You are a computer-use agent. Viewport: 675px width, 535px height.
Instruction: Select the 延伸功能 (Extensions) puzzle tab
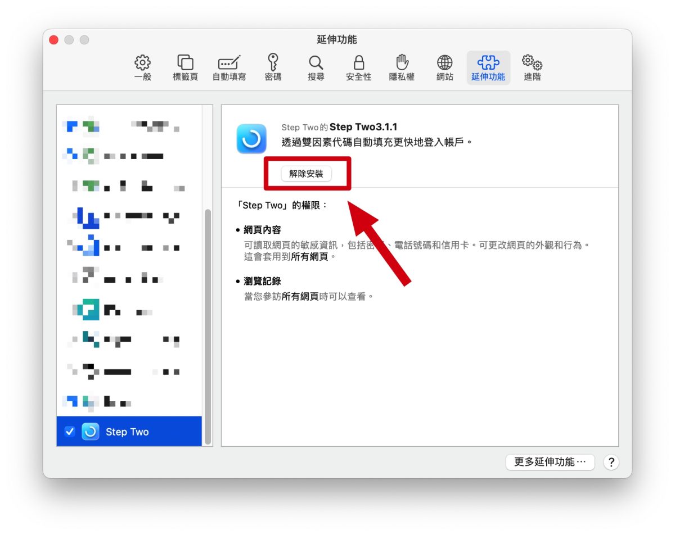coord(488,68)
